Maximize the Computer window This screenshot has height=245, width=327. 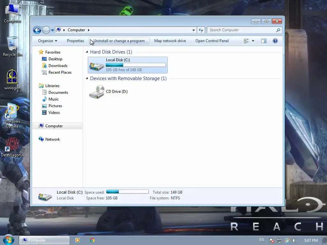click(x=266, y=21)
